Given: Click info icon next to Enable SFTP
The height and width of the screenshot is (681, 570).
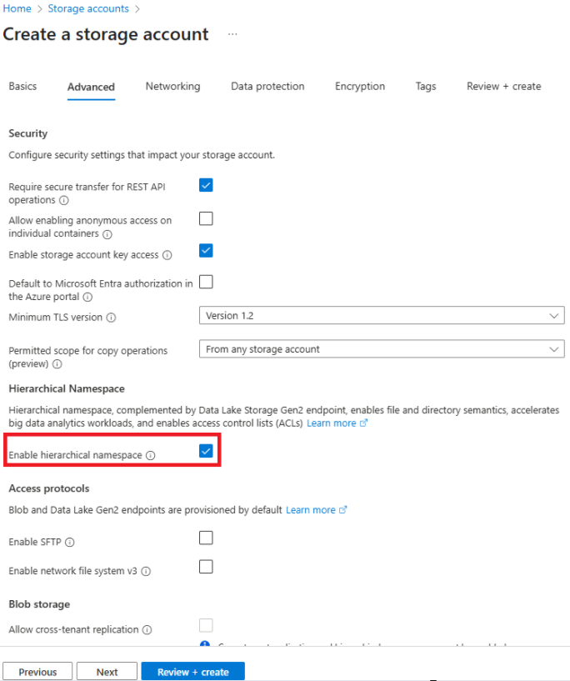Looking at the screenshot, I should click(x=70, y=543).
